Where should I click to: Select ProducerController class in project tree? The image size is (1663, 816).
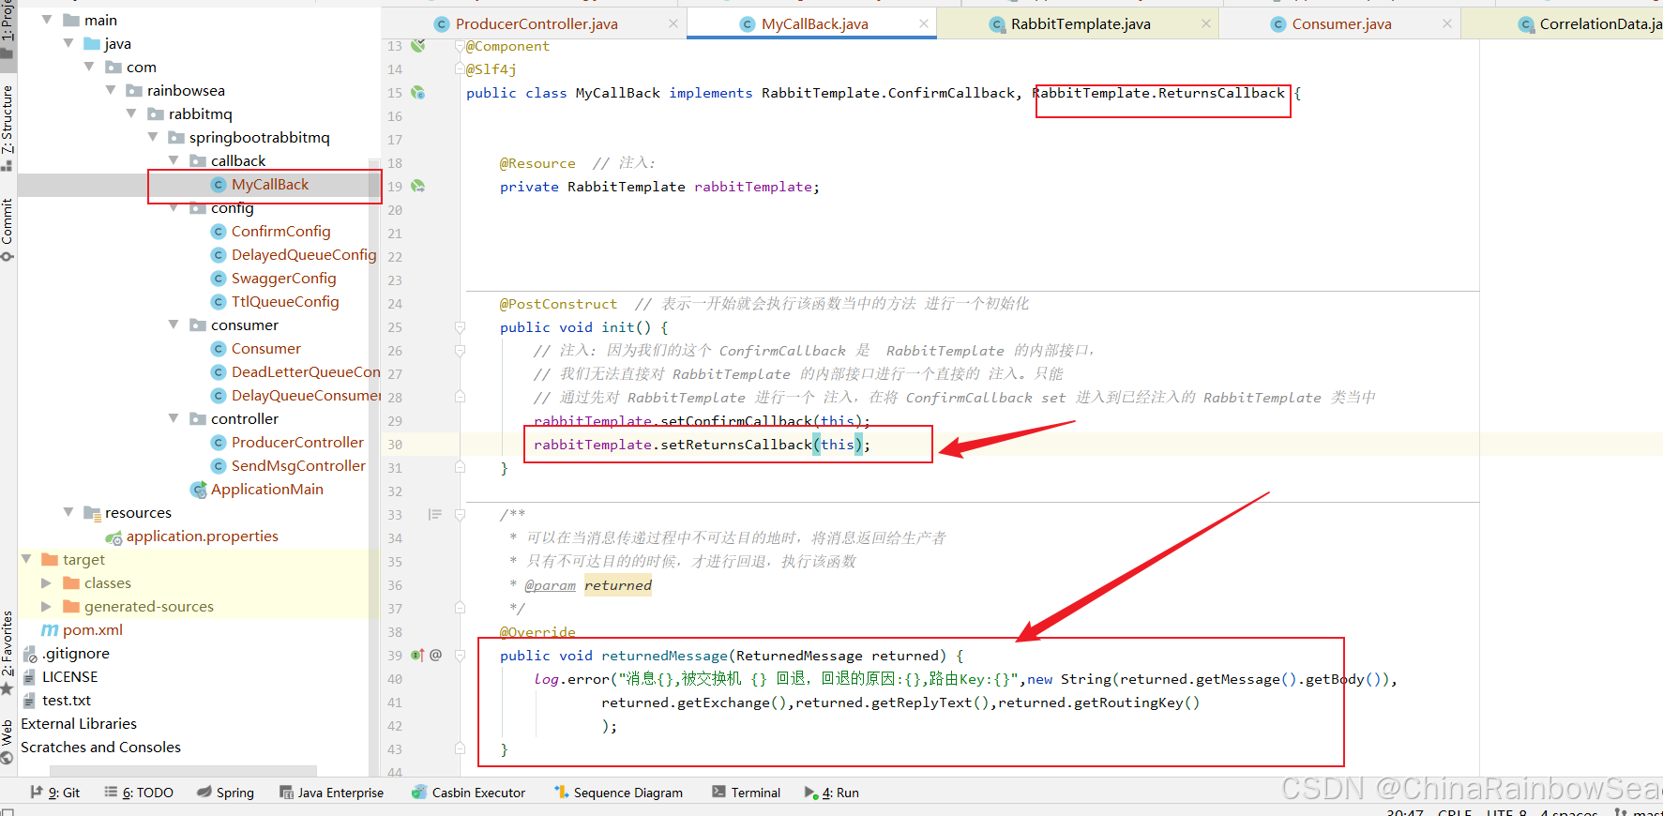(x=297, y=443)
